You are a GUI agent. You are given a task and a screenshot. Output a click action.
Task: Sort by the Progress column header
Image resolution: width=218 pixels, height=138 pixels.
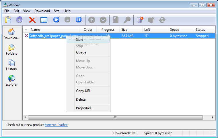[108, 30]
